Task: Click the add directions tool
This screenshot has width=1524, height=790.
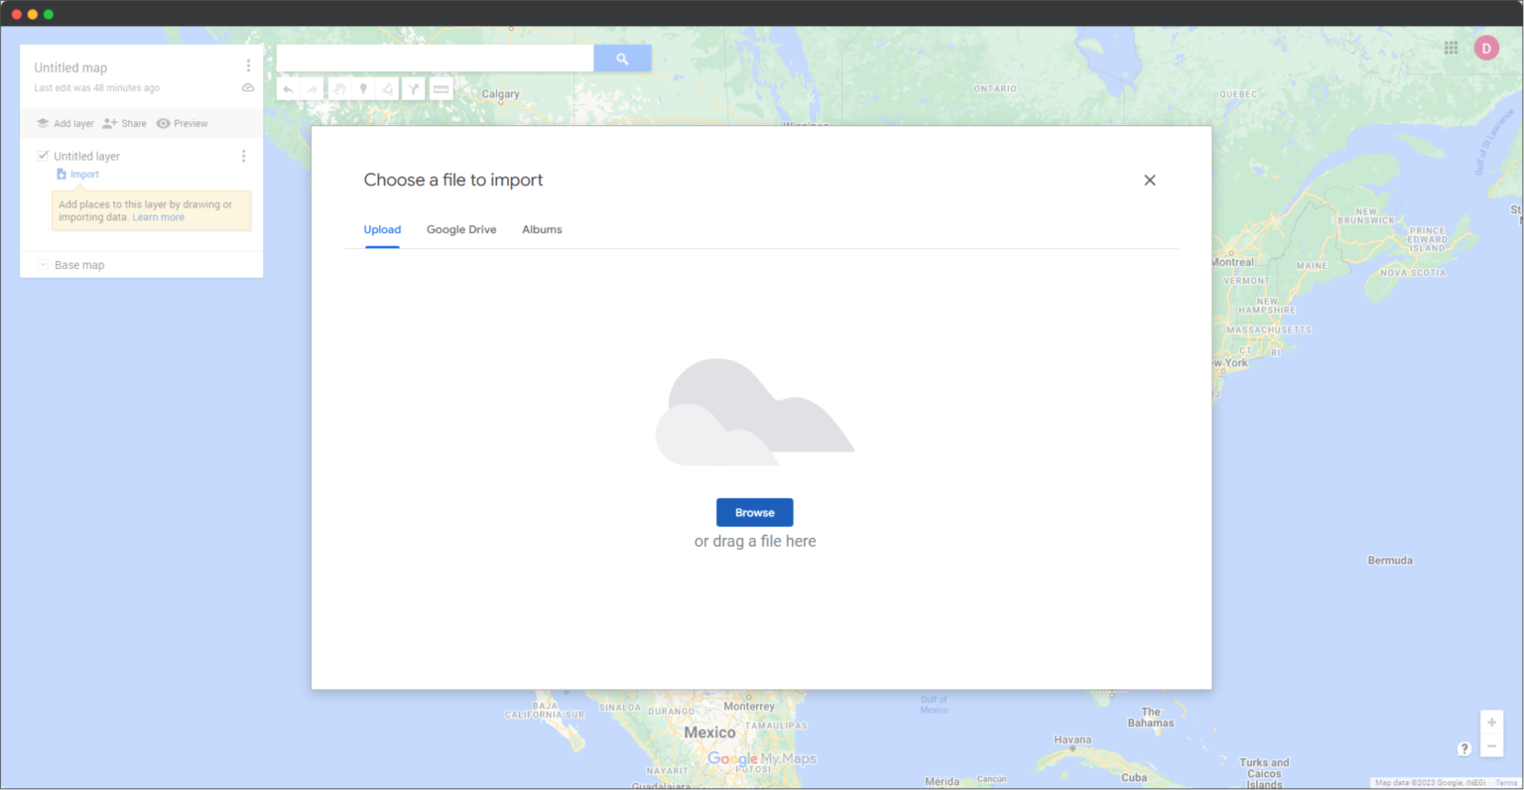Action: [x=414, y=89]
